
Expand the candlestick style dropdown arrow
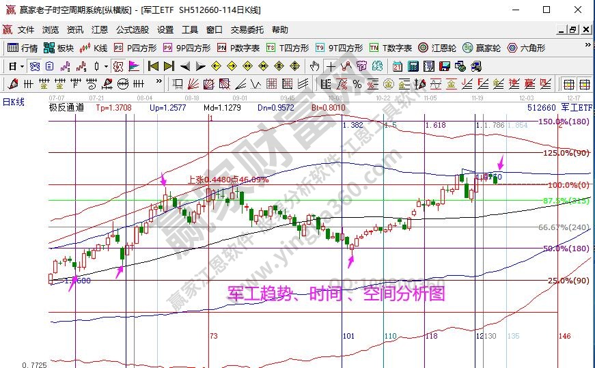click(x=105, y=66)
